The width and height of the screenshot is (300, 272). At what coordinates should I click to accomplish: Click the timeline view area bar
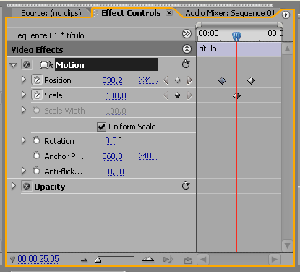tap(239, 25)
